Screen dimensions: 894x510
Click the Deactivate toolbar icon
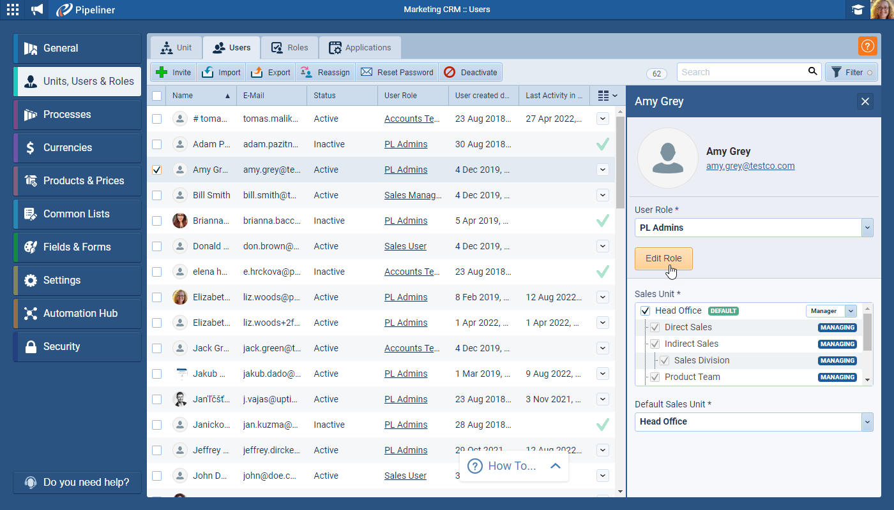(450, 72)
